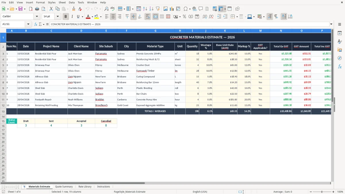Open the Save dropdown arrow
The width and height of the screenshot is (345, 194).
tap(24, 9)
